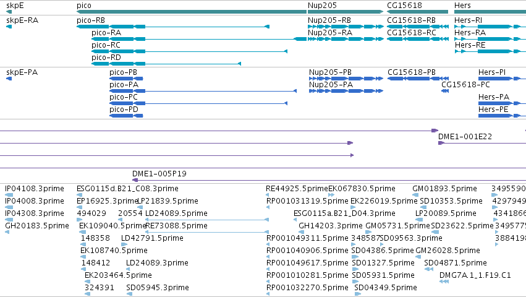Select the skpE gene label
526x297 pixels.
[x=15, y=6]
